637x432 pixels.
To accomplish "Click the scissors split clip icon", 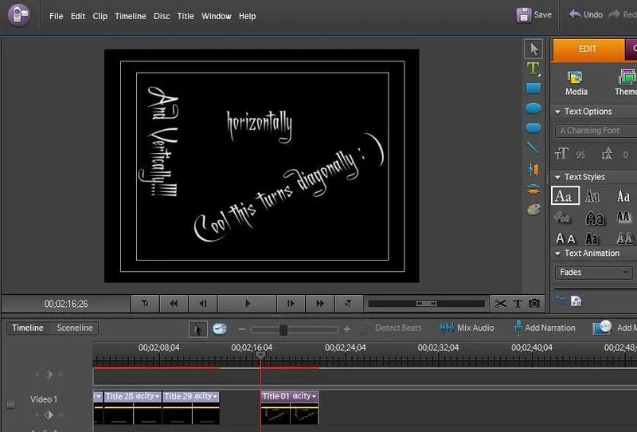I will click(x=501, y=304).
